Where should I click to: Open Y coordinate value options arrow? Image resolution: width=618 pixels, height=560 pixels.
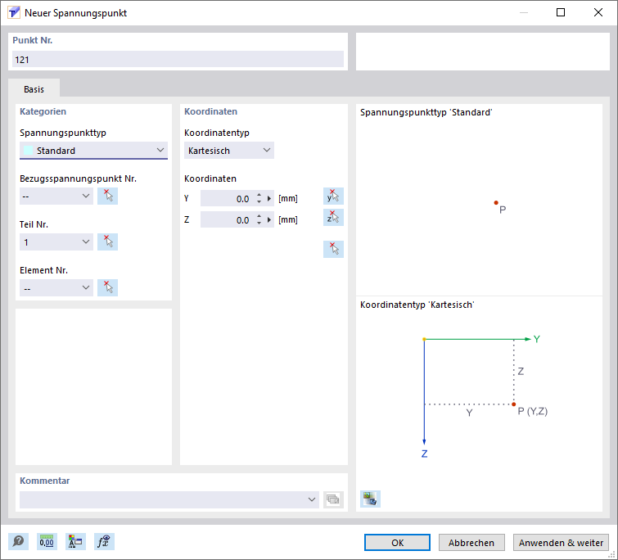[x=269, y=199]
